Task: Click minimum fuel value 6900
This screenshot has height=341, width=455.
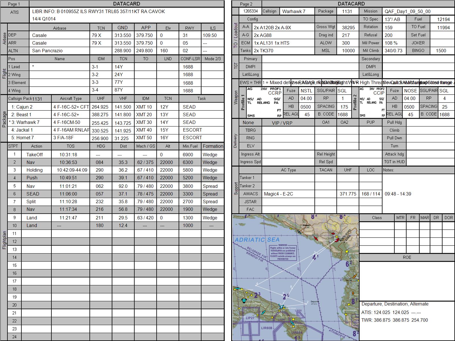Action: pyautogui.click(x=188, y=155)
